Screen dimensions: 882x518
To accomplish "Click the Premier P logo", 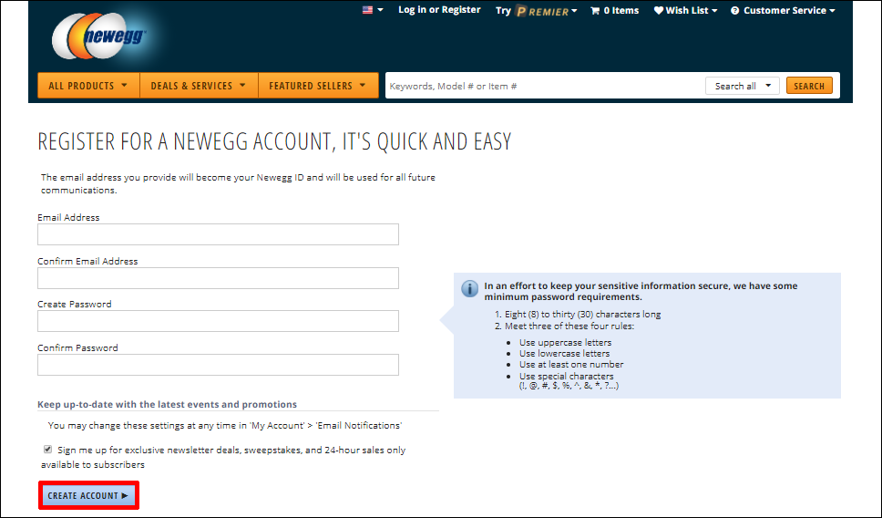I will coord(521,11).
